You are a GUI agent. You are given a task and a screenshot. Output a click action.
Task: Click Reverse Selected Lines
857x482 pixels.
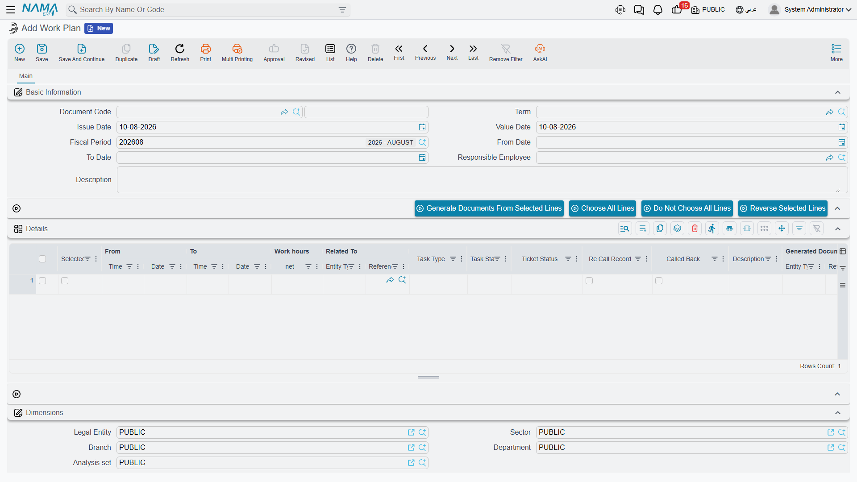point(783,208)
